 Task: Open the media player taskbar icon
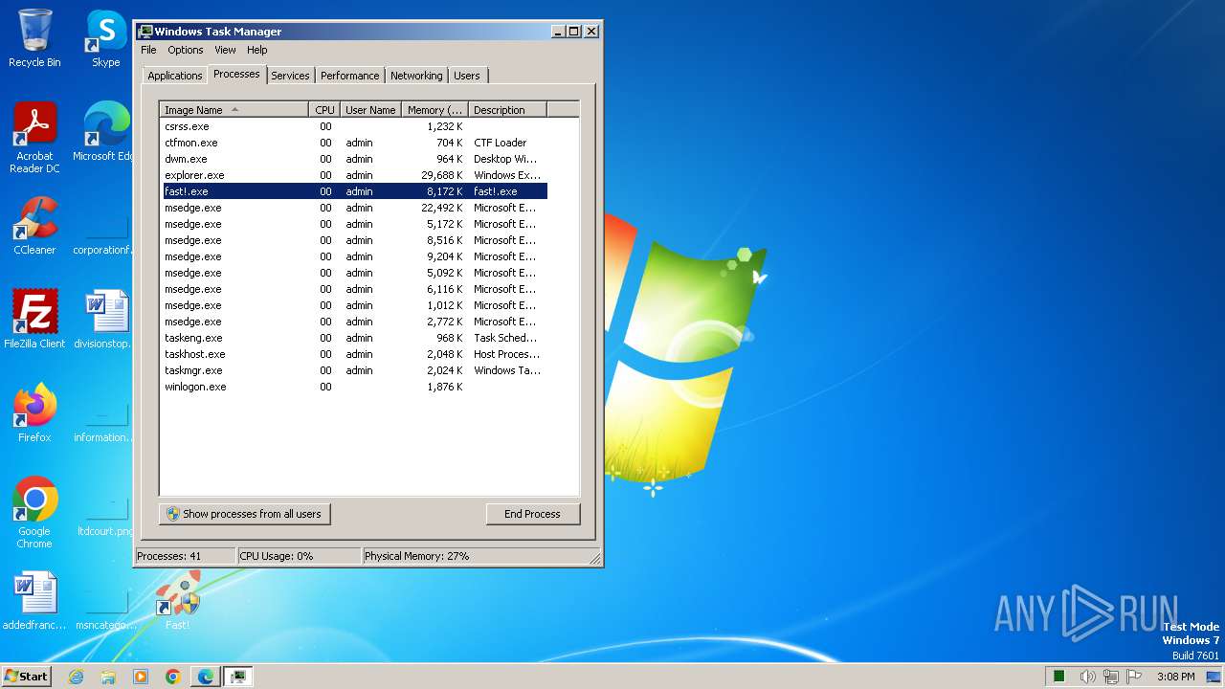[141, 677]
